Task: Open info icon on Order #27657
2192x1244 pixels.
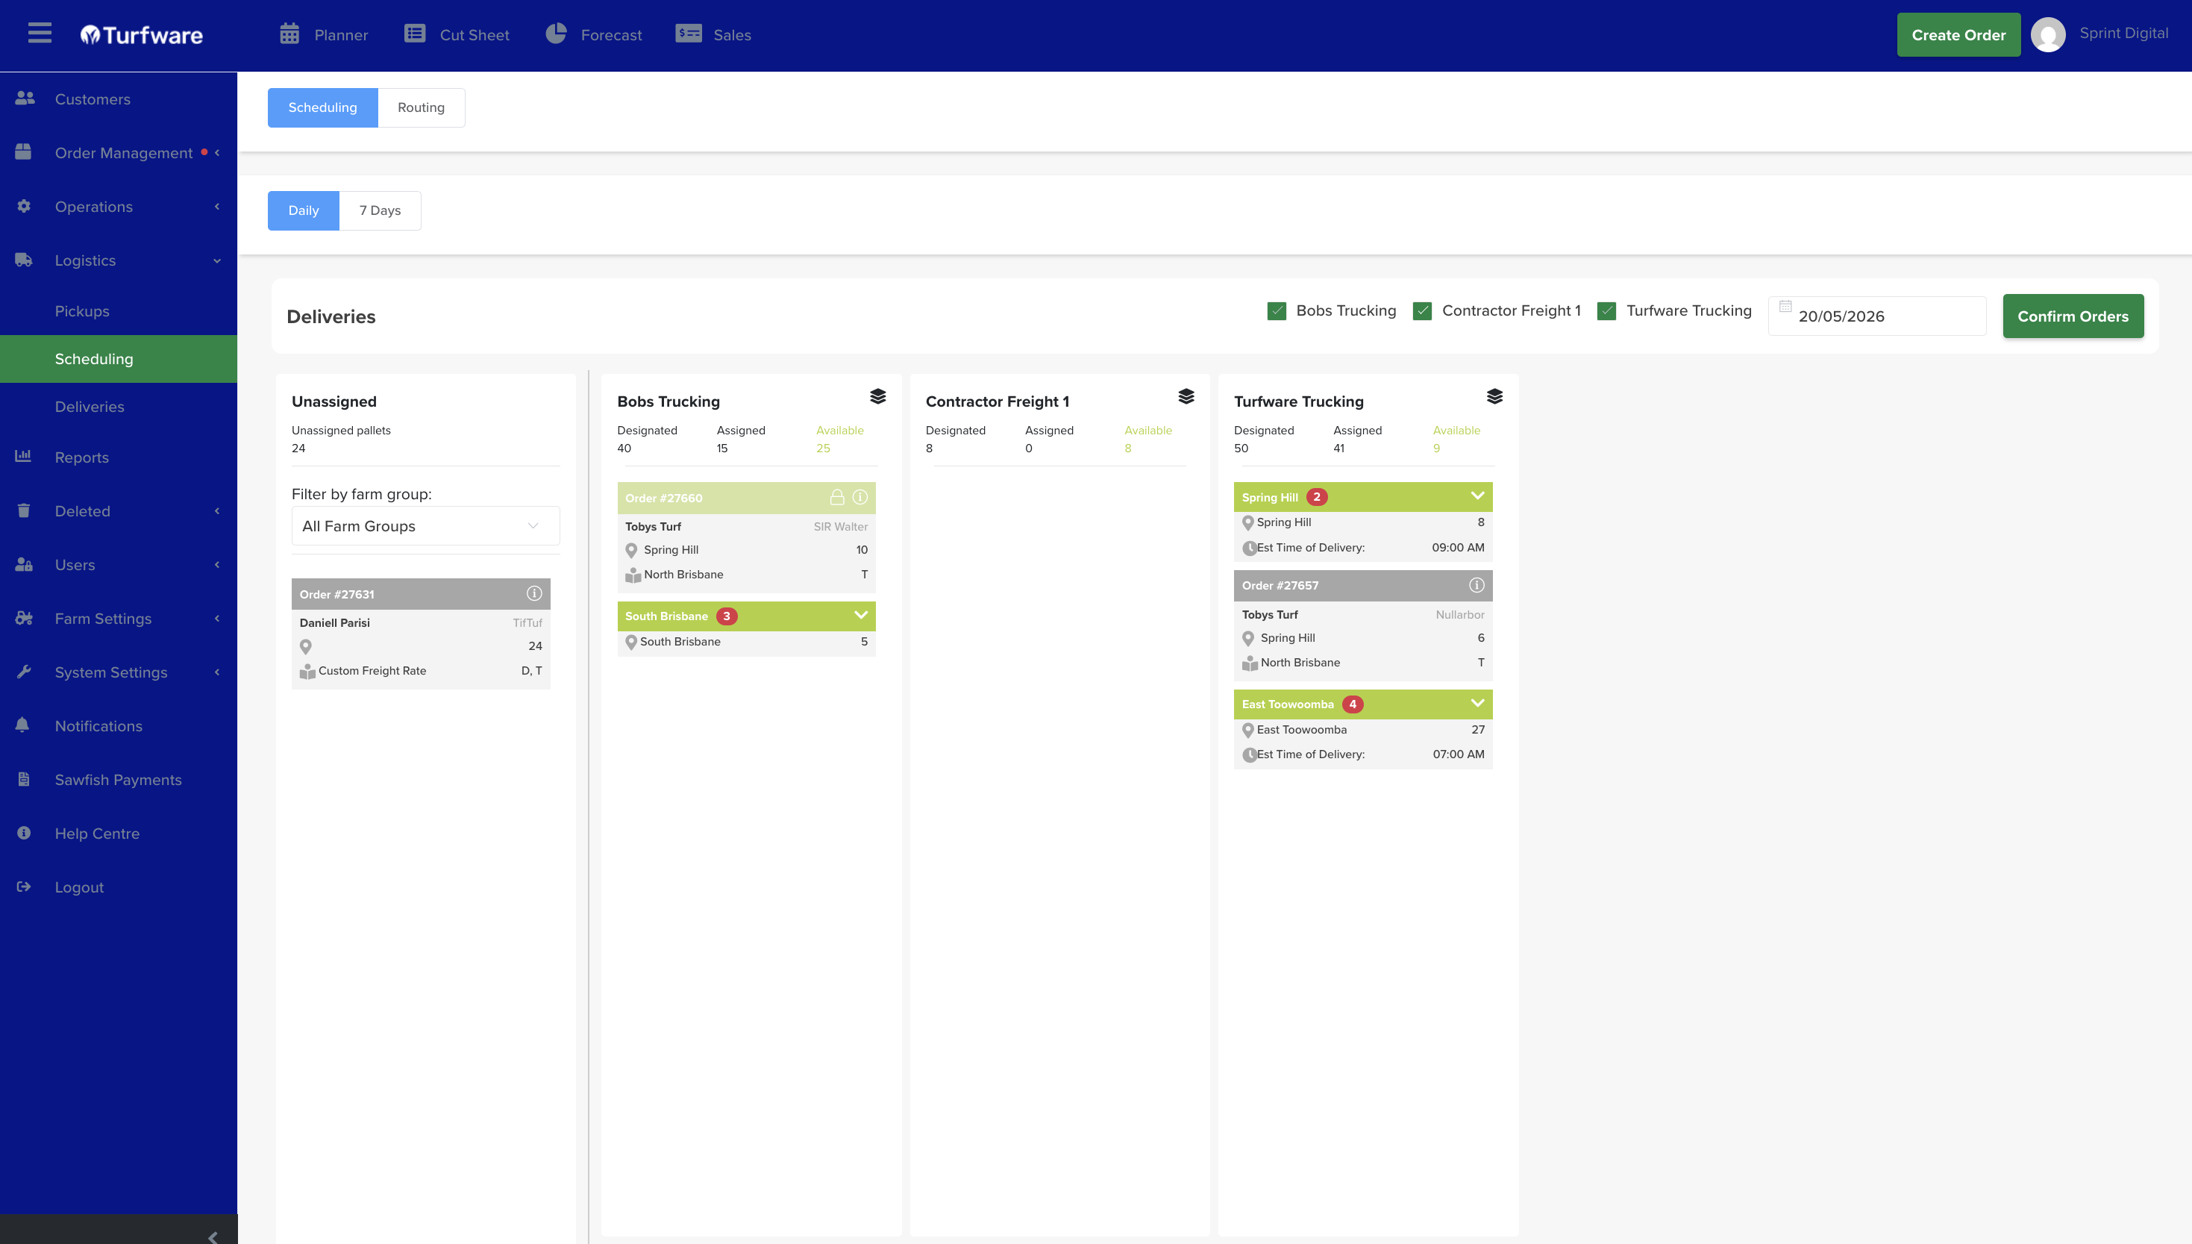Action: coord(1477,585)
